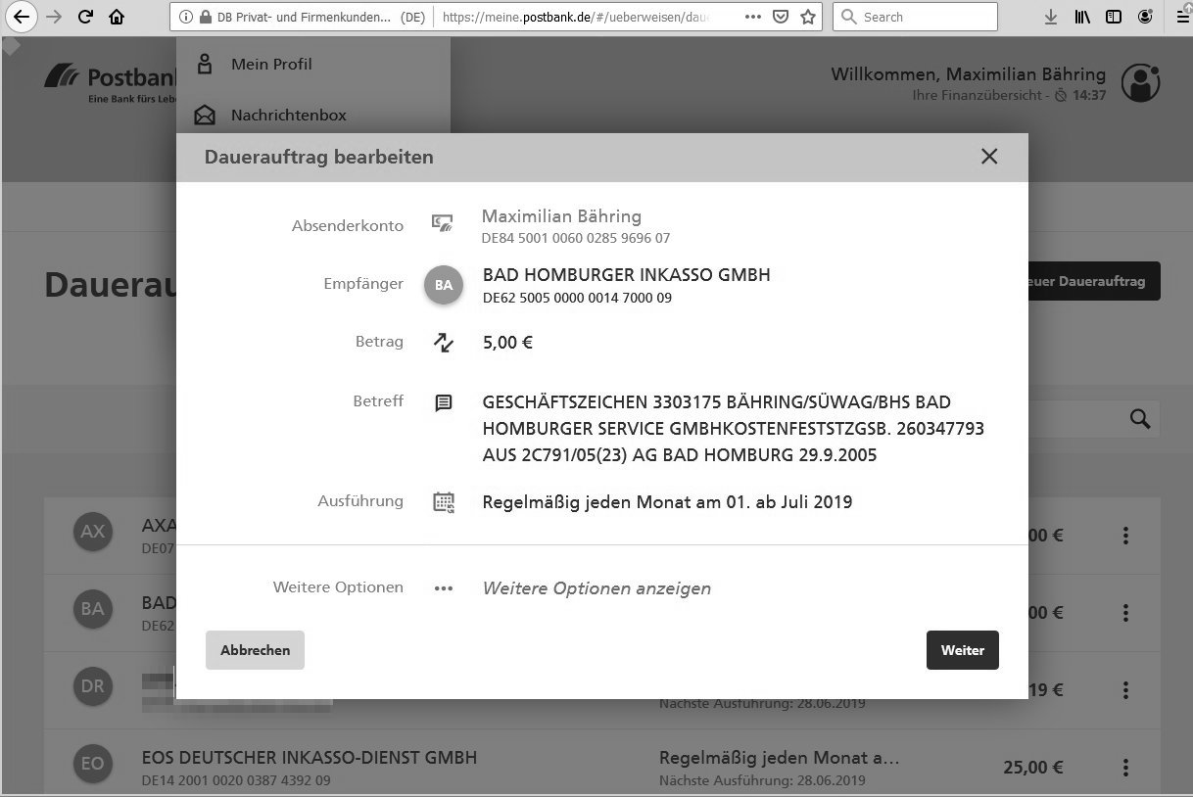The image size is (1193, 797).
Task: Open the Firefox account icon
Action: [1145, 17]
